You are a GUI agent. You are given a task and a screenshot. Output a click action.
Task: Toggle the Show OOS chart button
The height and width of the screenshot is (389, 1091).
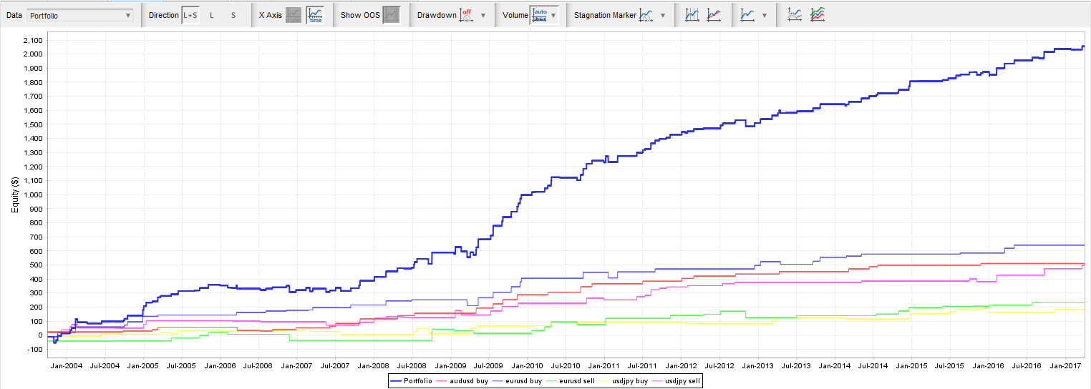391,15
